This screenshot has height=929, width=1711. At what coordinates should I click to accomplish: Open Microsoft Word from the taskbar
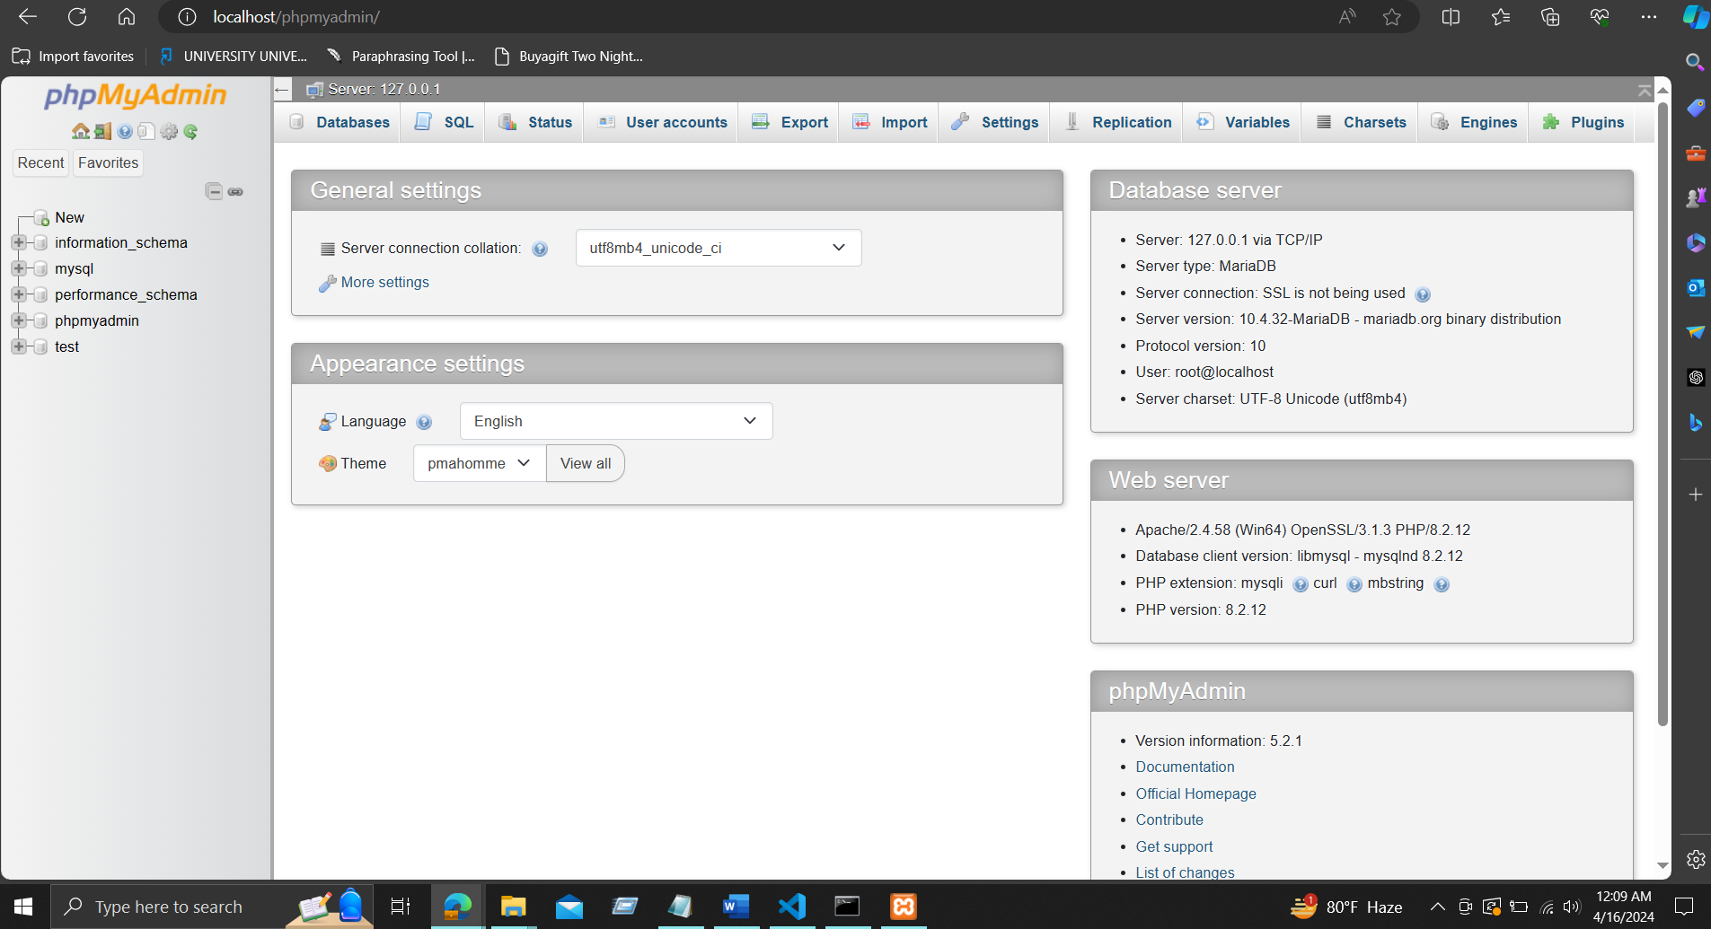[736, 907]
